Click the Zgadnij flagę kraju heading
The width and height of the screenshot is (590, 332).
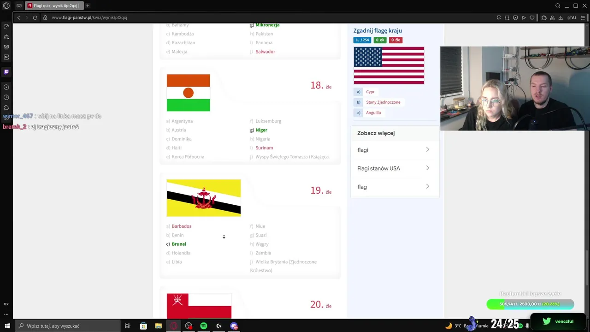(378, 30)
